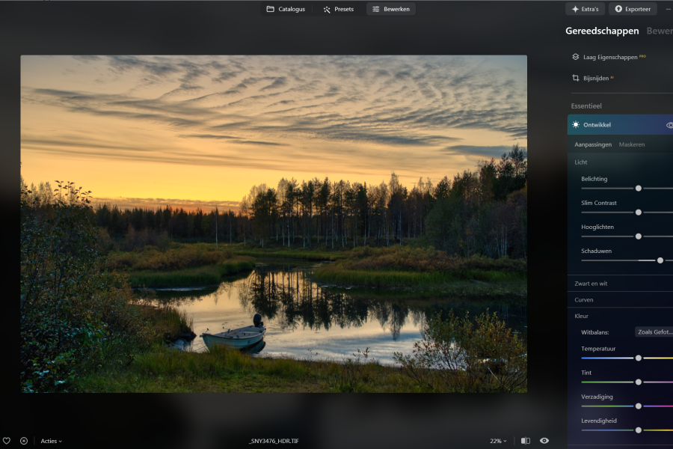
Task: Toggle the preview eye in bottom bar
Action: [x=544, y=441]
